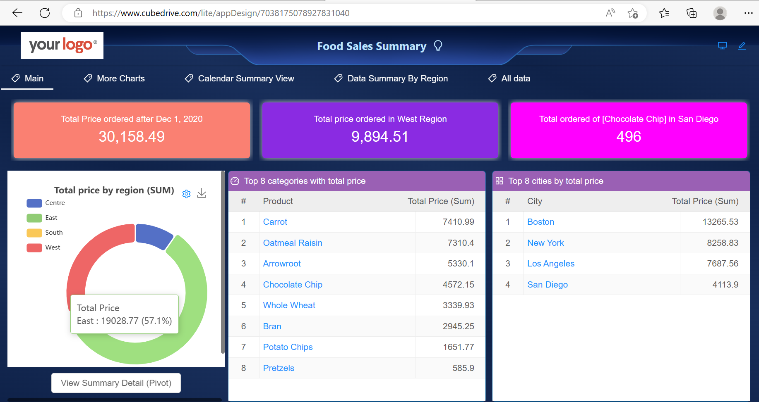Toggle South legend yellow swatch
Screen dimensions: 759x402
coord(34,233)
